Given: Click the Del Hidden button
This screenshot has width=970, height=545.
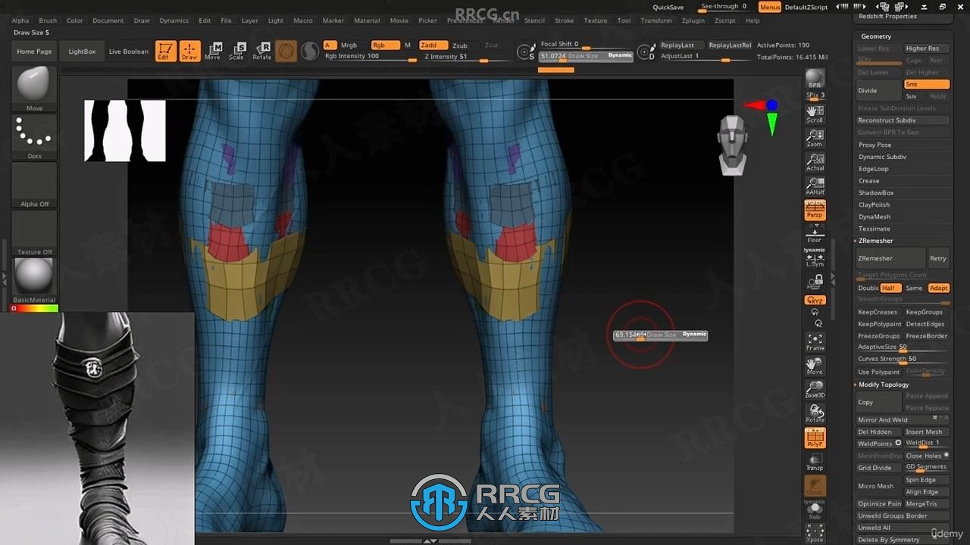Looking at the screenshot, I should click(x=878, y=431).
